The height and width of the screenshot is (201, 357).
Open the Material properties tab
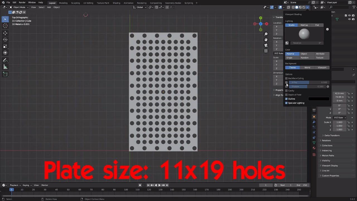pos(314,148)
